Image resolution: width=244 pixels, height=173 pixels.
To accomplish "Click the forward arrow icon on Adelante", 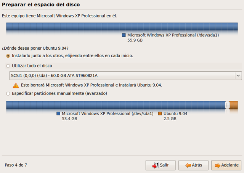I will pyautogui.click(x=217, y=165).
